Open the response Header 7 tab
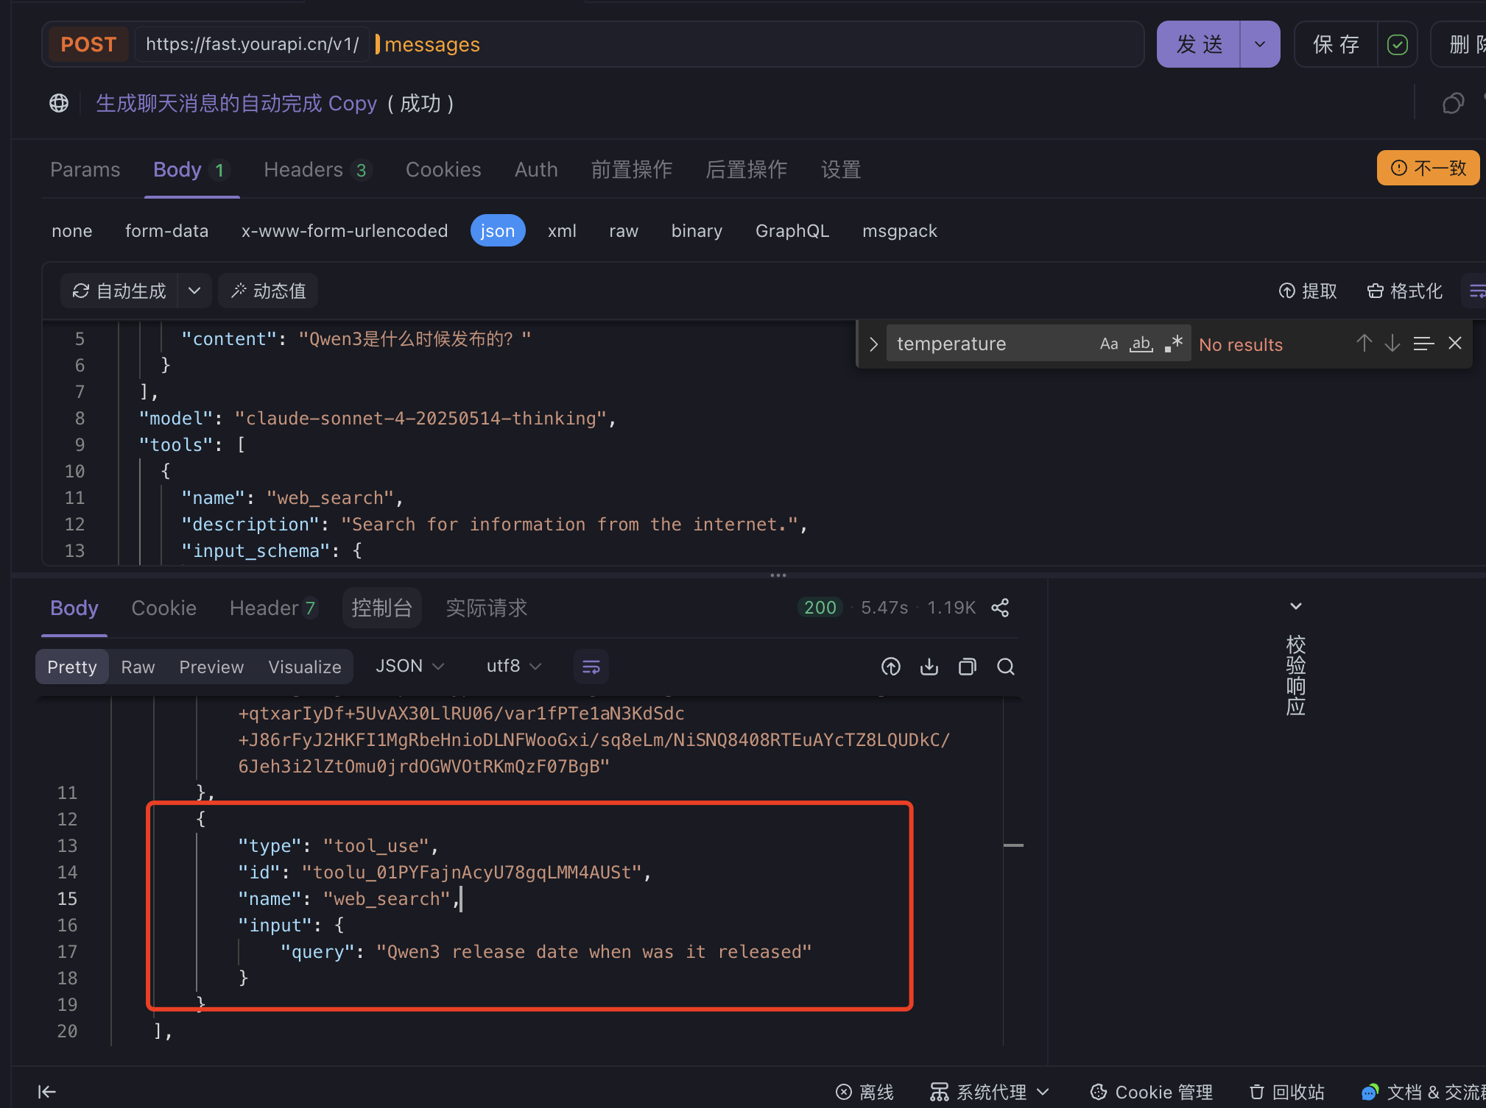Screen dimensions: 1486x1108 273,608
